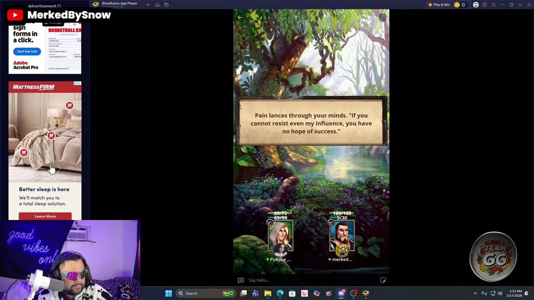Open Windows Start menu
534x300 pixels.
[169, 293]
